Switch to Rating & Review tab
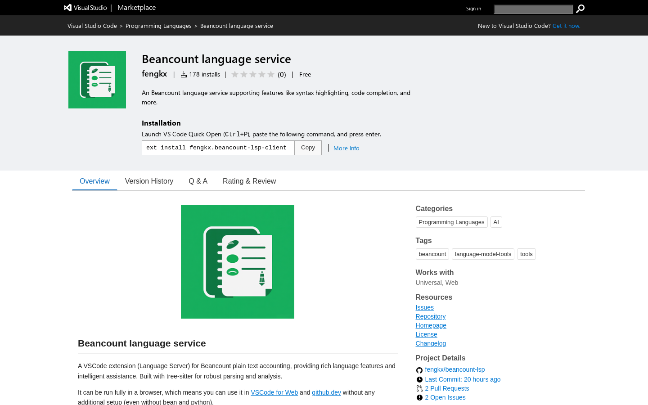 pyautogui.click(x=249, y=181)
